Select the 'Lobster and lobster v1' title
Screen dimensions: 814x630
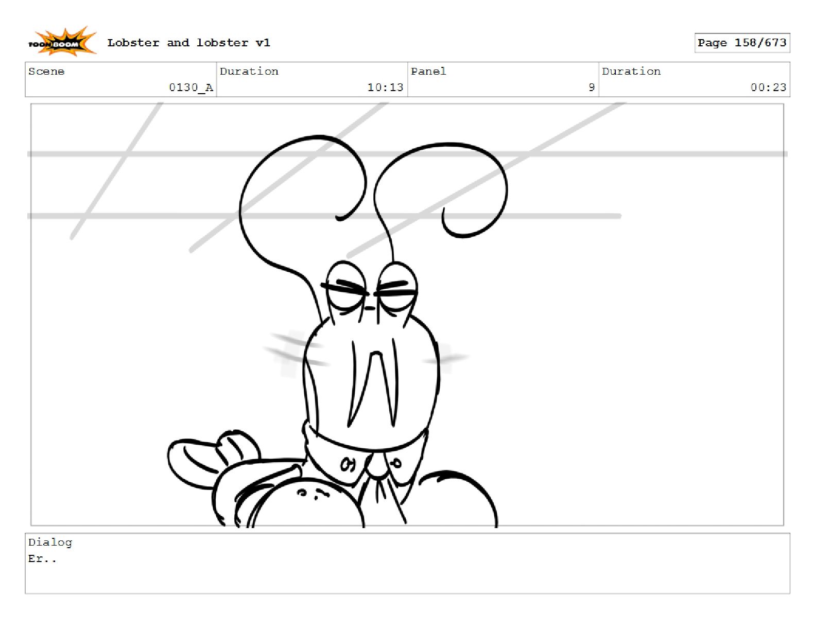point(188,43)
